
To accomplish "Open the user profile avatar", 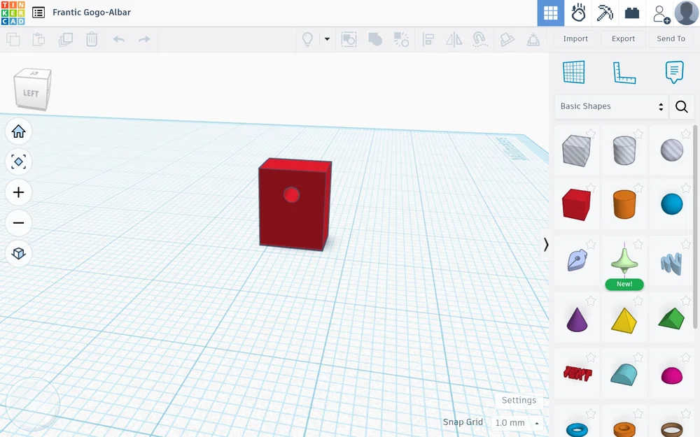I will point(686,13).
